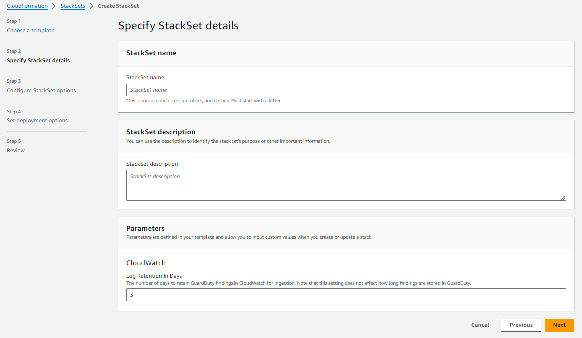
Task: Edit the Log Retention In Days value
Action: click(346, 295)
